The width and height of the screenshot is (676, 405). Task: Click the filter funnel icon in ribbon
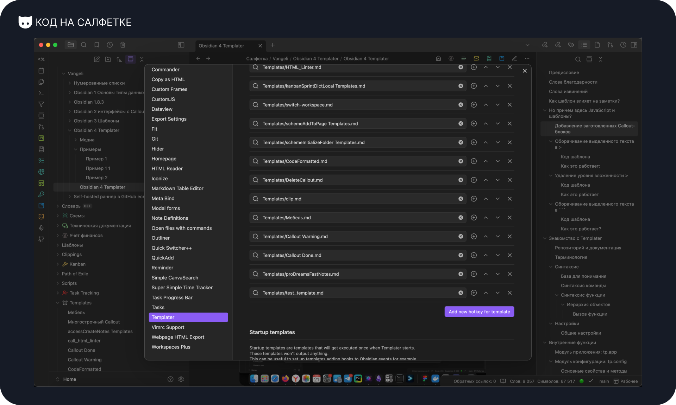(41, 104)
